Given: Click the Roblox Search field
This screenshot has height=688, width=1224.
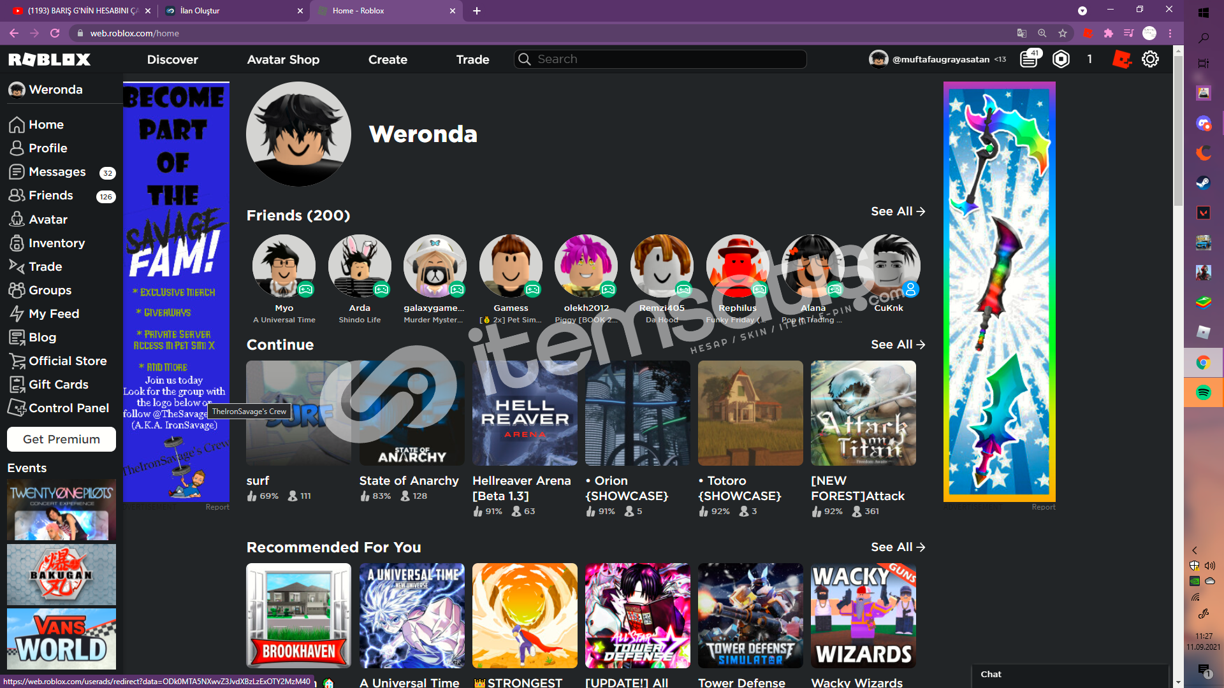Looking at the screenshot, I should 660,59.
